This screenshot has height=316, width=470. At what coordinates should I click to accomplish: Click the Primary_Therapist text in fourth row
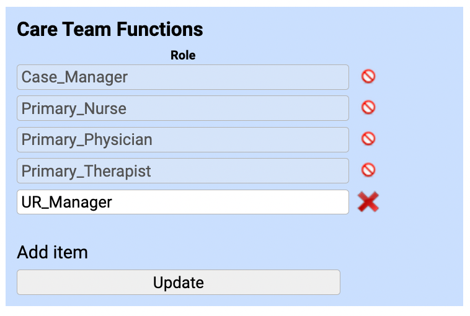(86, 170)
